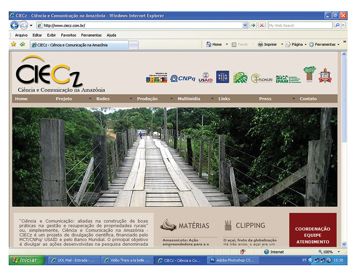Switch to Adobe Photoshop taskbar button

[x=234, y=260]
